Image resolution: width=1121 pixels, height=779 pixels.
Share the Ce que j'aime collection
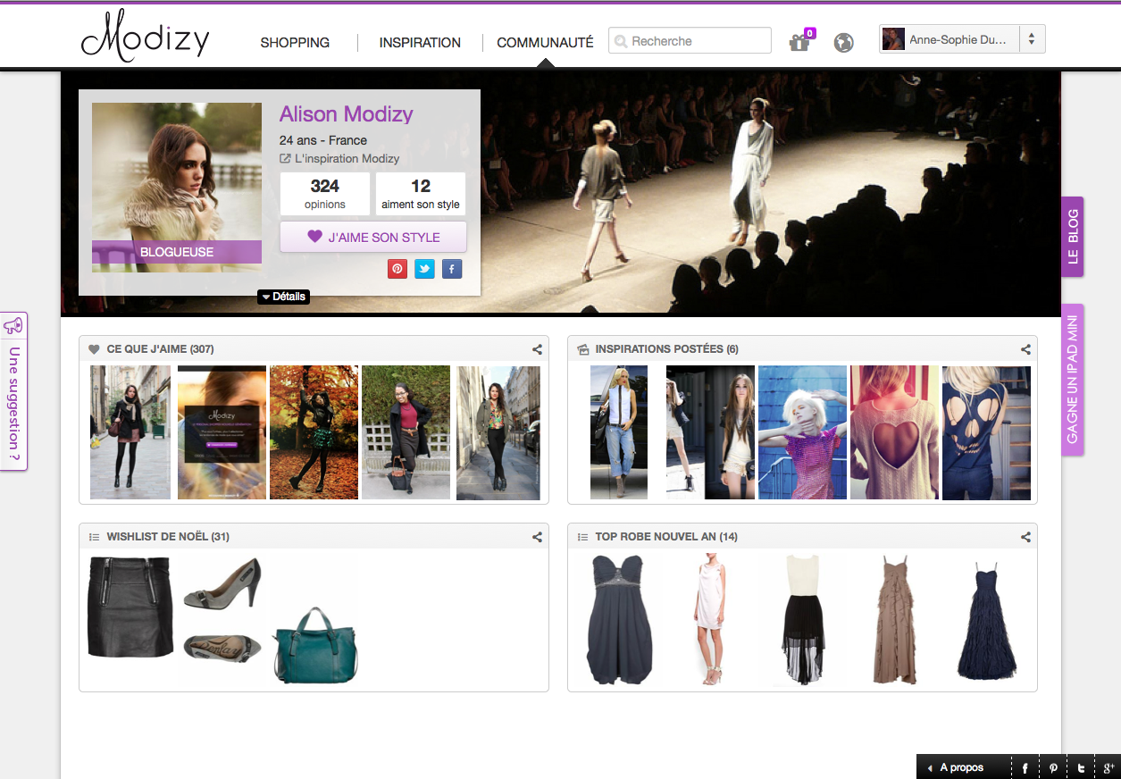pyautogui.click(x=537, y=350)
